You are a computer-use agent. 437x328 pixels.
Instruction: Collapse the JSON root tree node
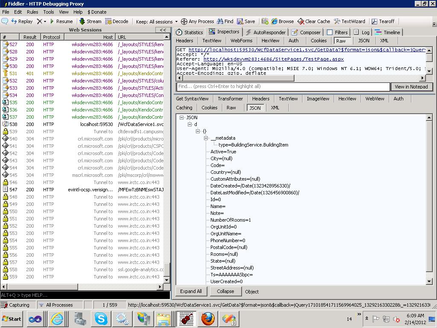[x=182, y=118]
